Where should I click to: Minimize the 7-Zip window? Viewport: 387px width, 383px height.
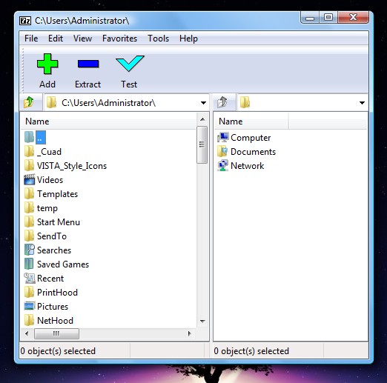(310, 18)
